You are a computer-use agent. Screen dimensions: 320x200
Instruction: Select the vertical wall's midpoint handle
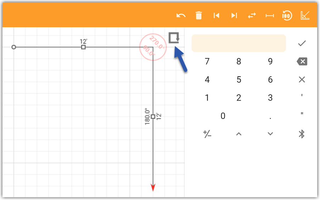153,117
